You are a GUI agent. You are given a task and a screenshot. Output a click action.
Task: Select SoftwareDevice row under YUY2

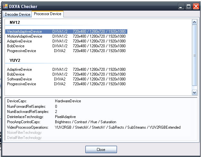[x=66, y=79]
